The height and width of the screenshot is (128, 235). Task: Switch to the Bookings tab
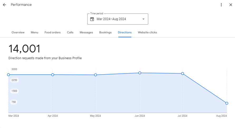[x=105, y=33]
